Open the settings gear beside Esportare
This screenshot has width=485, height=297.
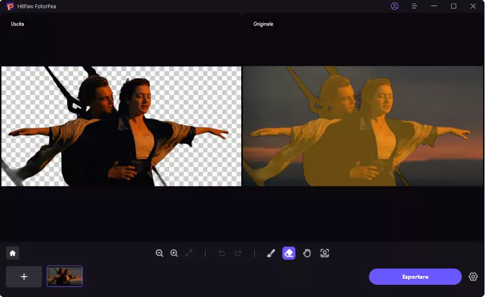[x=473, y=276]
